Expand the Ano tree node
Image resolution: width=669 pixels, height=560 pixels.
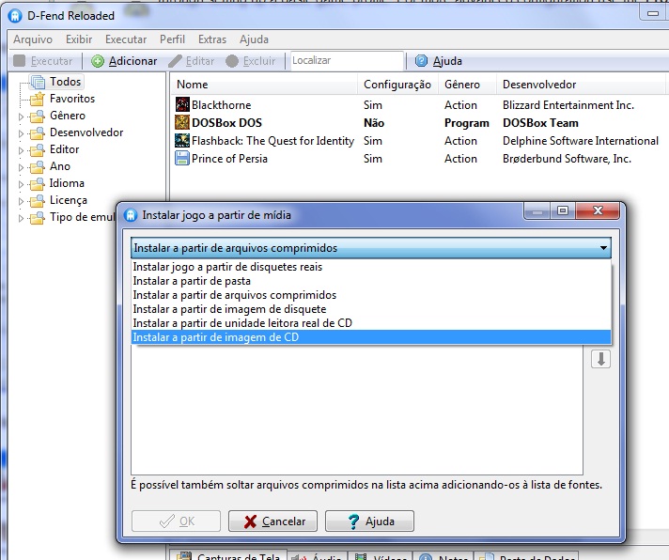(x=21, y=167)
